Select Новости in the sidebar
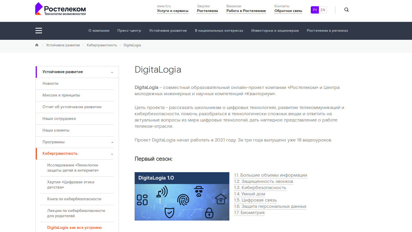The image size is (412, 232). pyautogui.click(x=50, y=83)
